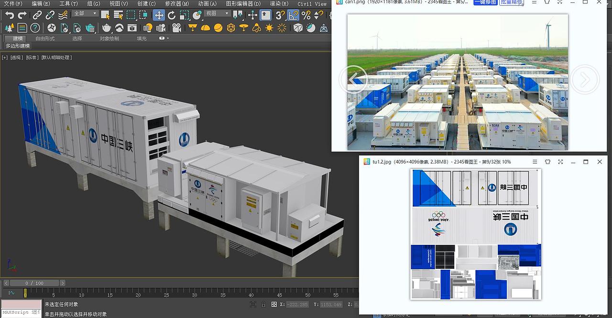Switch to the 自由形式 ribbon tab
This screenshot has width=612, height=318.
(45, 38)
